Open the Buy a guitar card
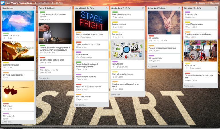Image resolution: width=220 pixels, height=129 pixels. tap(128, 35)
